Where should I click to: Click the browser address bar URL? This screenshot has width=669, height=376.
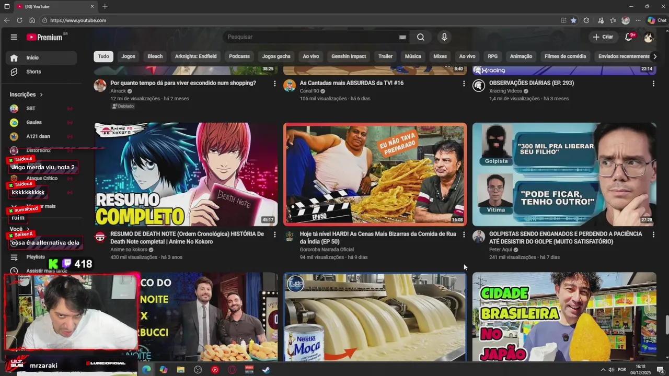[x=78, y=20]
